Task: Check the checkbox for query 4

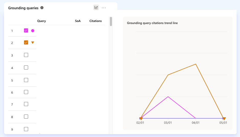Action: click(x=26, y=67)
